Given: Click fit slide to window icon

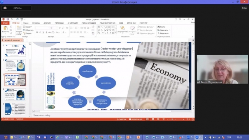Looking at the screenshot, I should tap(193, 119).
